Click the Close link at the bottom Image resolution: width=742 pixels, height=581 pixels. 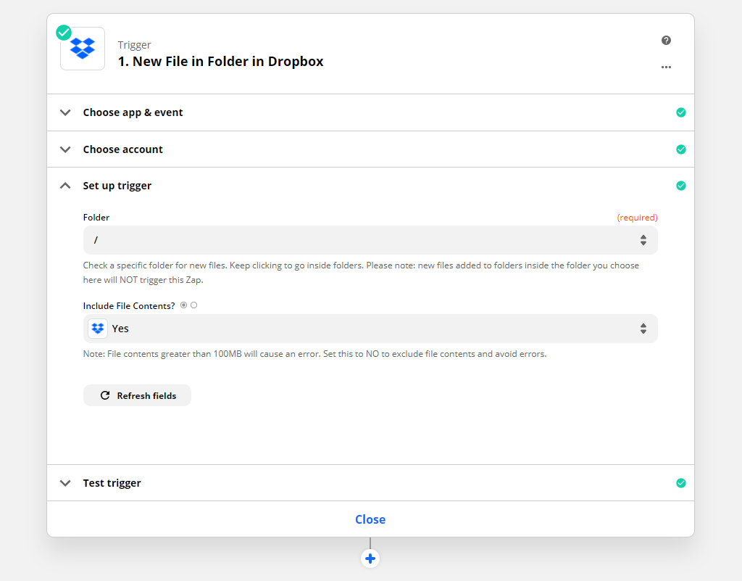370,519
